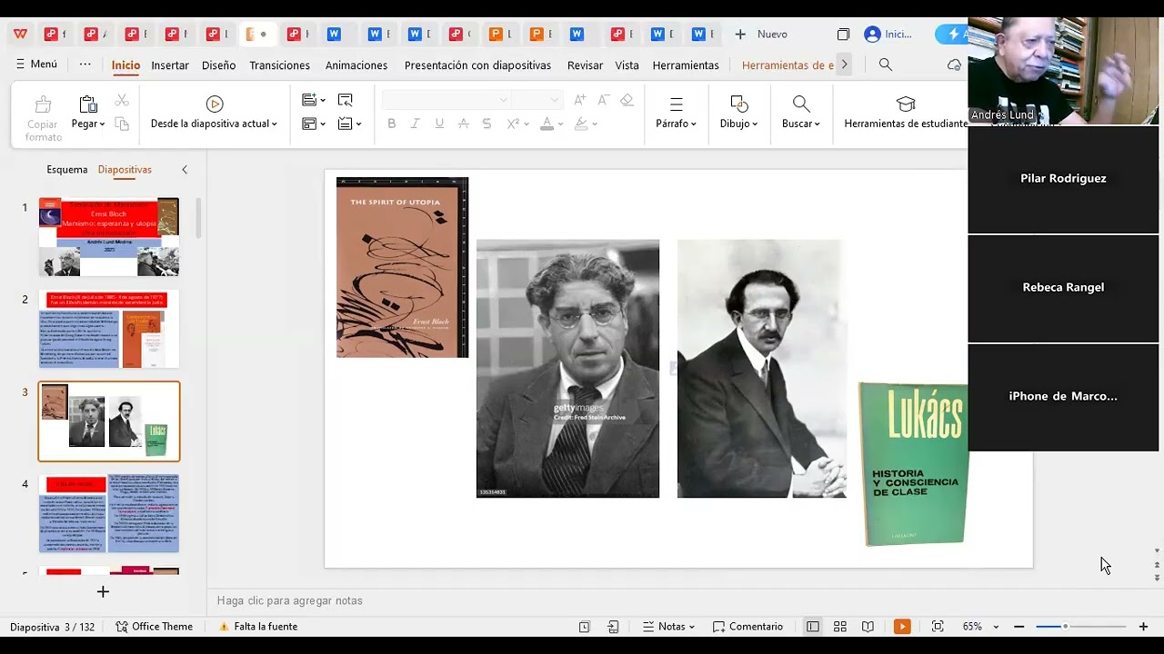
Task: Toggle italic formatting
Action: [416, 124]
